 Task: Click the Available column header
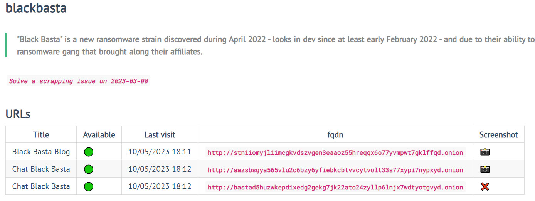[99, 135]
